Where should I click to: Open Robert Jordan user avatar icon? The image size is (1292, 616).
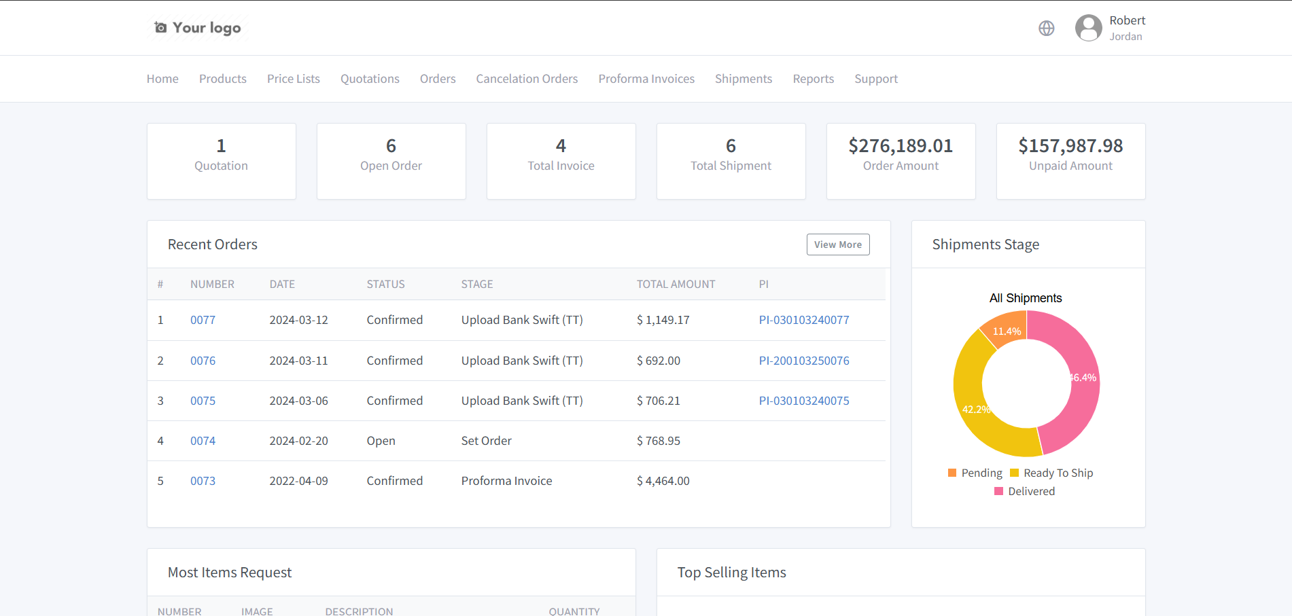pyautogui.click(x=1088, y=28)
